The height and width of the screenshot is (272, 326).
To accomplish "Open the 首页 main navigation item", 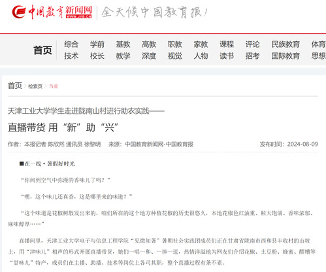I will [42, 50].
